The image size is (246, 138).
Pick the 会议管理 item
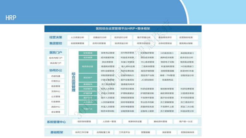pyautogui.click(x=56, y=112)
